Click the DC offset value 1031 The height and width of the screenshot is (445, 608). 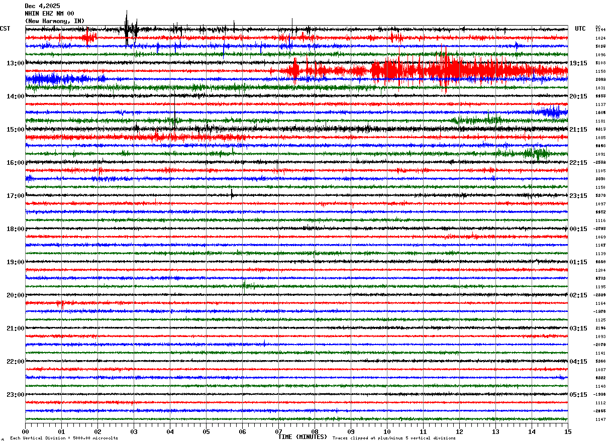pos(600,88)
